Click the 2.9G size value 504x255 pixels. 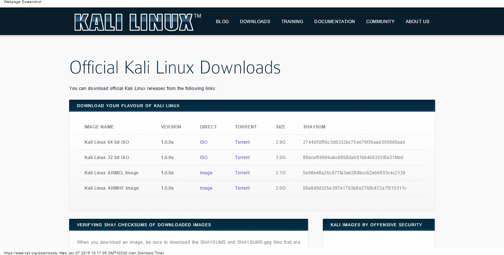tap(281, 142)
